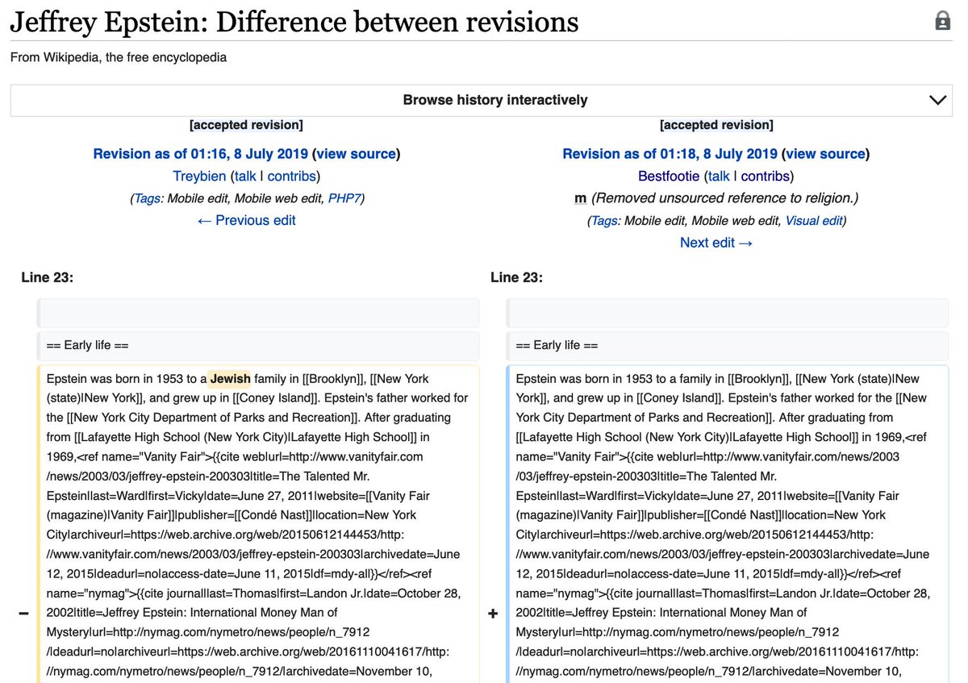Open Revision as of 01:16, 8 July 2019
The height and width of the screenshot is (683, 968).
201,153
